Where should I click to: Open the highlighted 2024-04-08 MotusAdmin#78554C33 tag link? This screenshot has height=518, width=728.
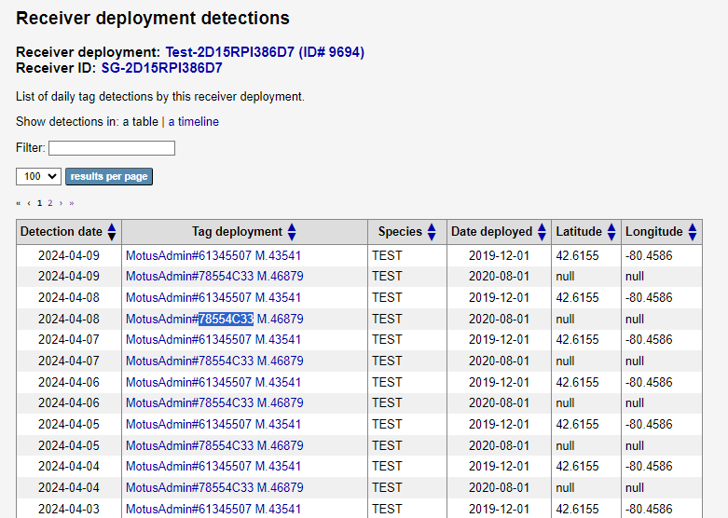point(214,319)
